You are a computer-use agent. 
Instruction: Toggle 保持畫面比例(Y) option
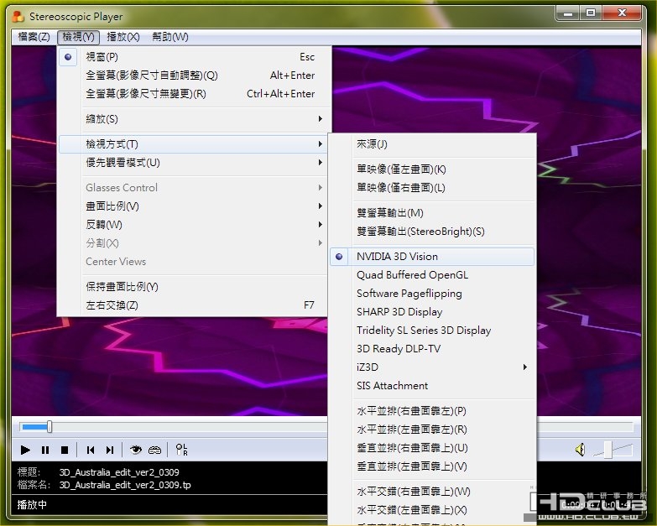[x=194, y=286]
